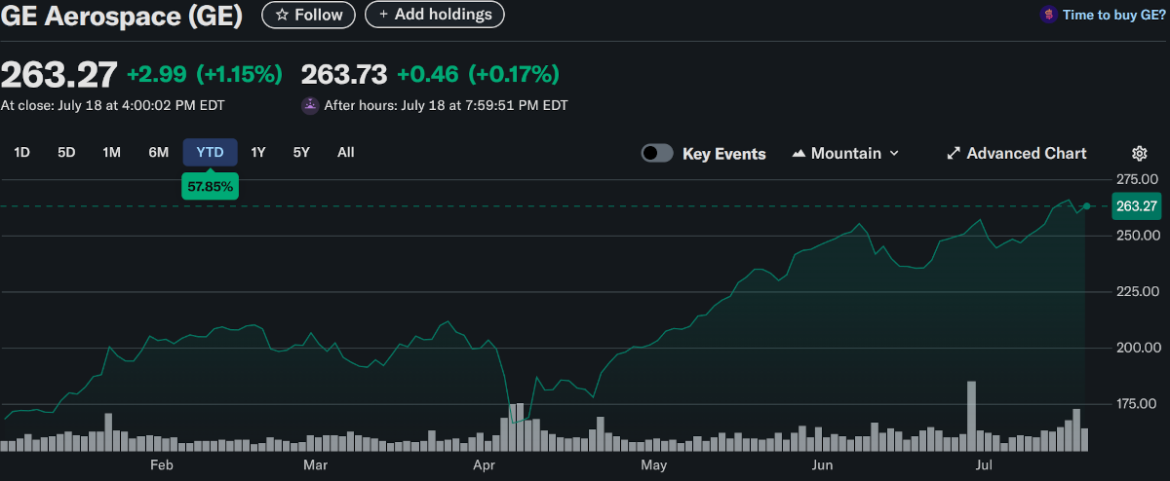Click the after-hours price 263.73
1170x481 pixels.
pos(344,74)
